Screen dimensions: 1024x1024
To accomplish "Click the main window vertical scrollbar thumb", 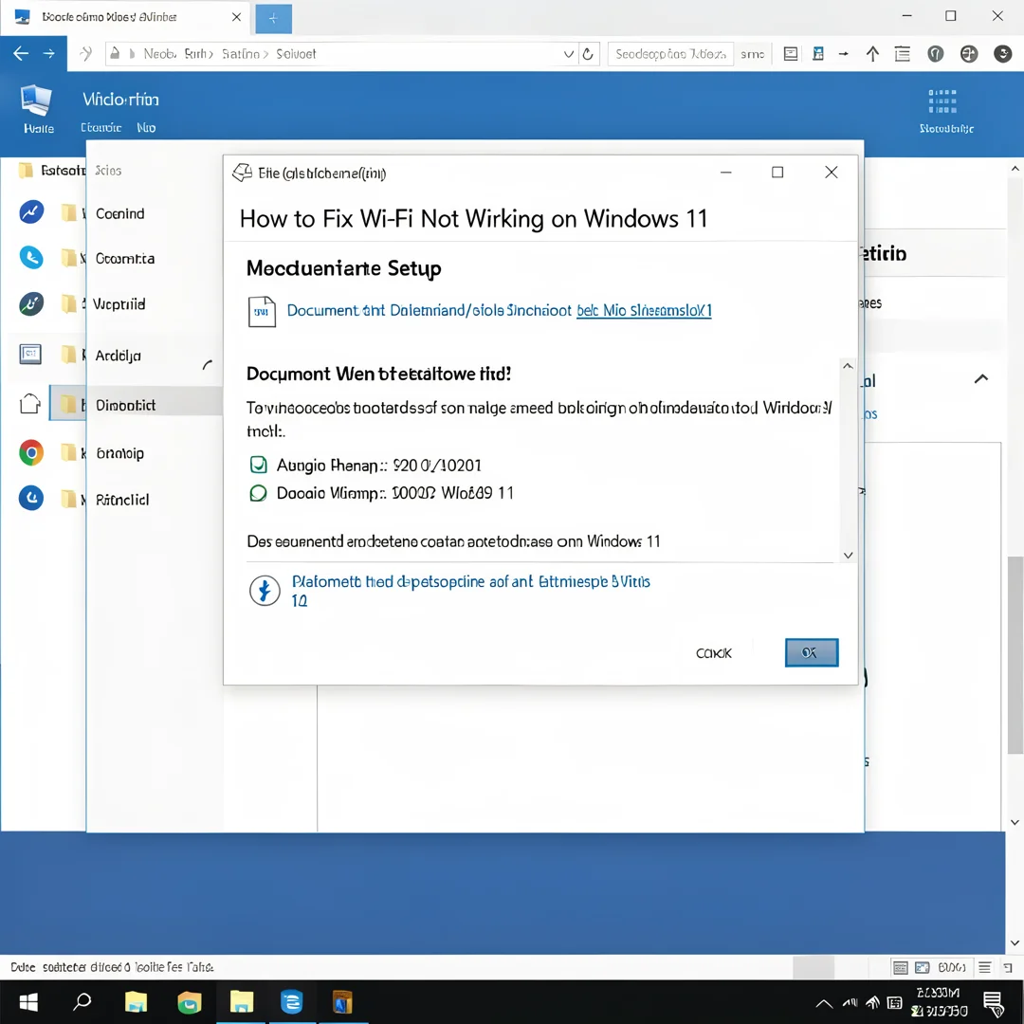I will click(x=1015, y=654).
